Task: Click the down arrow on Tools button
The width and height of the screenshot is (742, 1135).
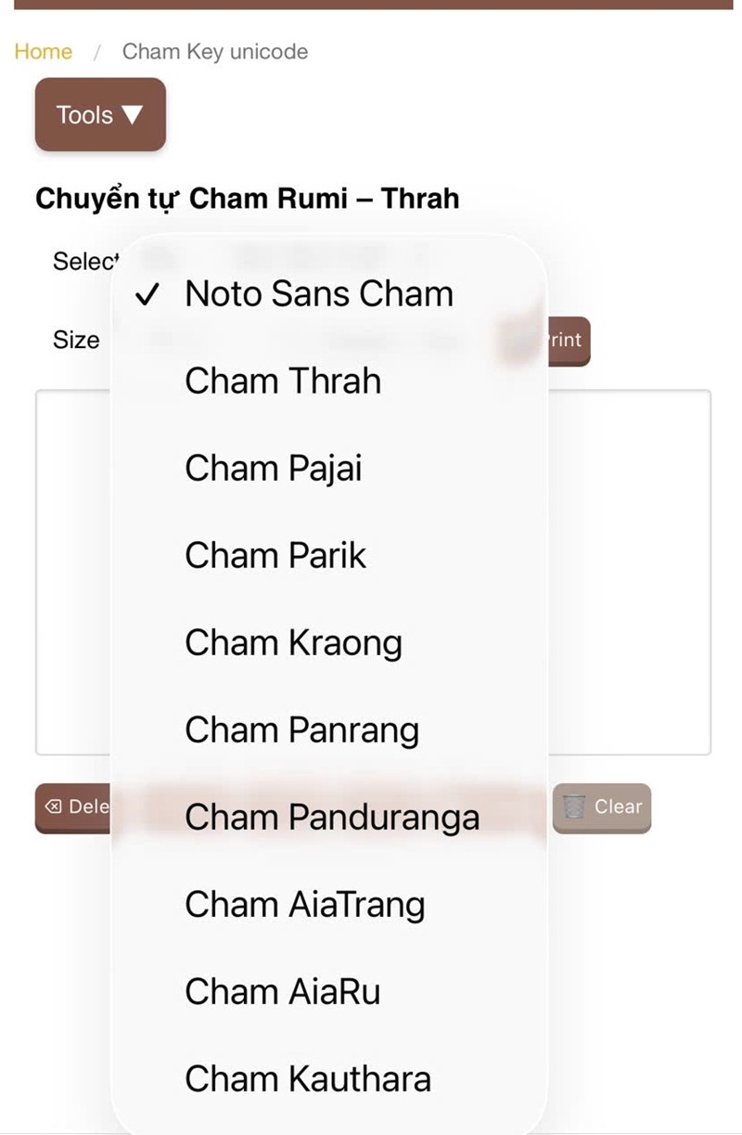Action: (133, 115)
